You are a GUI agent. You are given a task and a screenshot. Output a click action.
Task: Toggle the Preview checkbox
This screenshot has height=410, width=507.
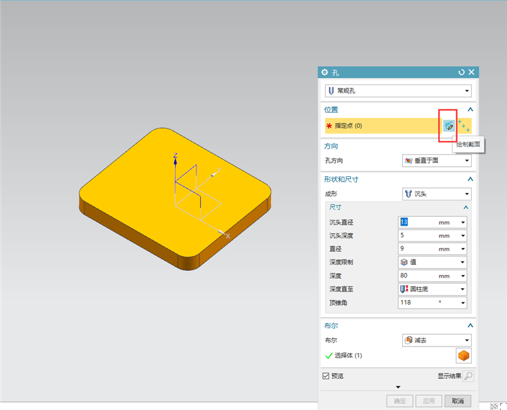326,376
